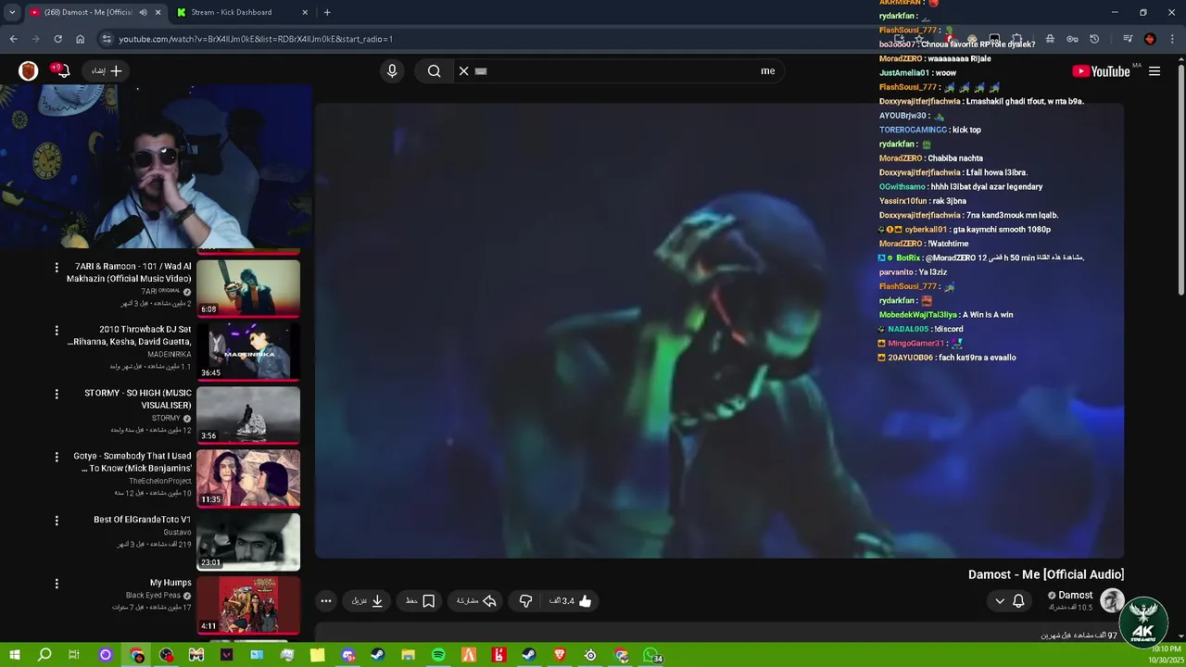The image size is (1186, 667).
Task: Open a new browser tab
Action: pos(327,12)
